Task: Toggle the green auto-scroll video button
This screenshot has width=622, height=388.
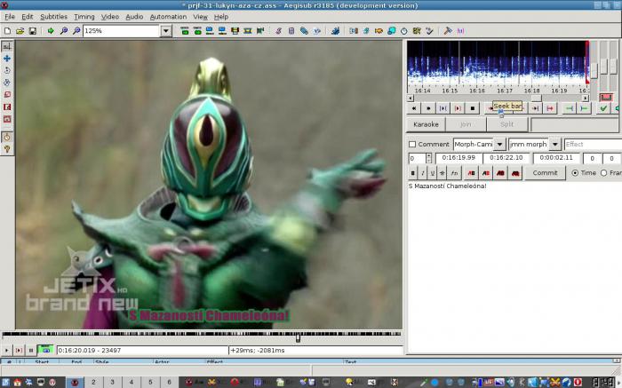Action: tap(45, 350)
